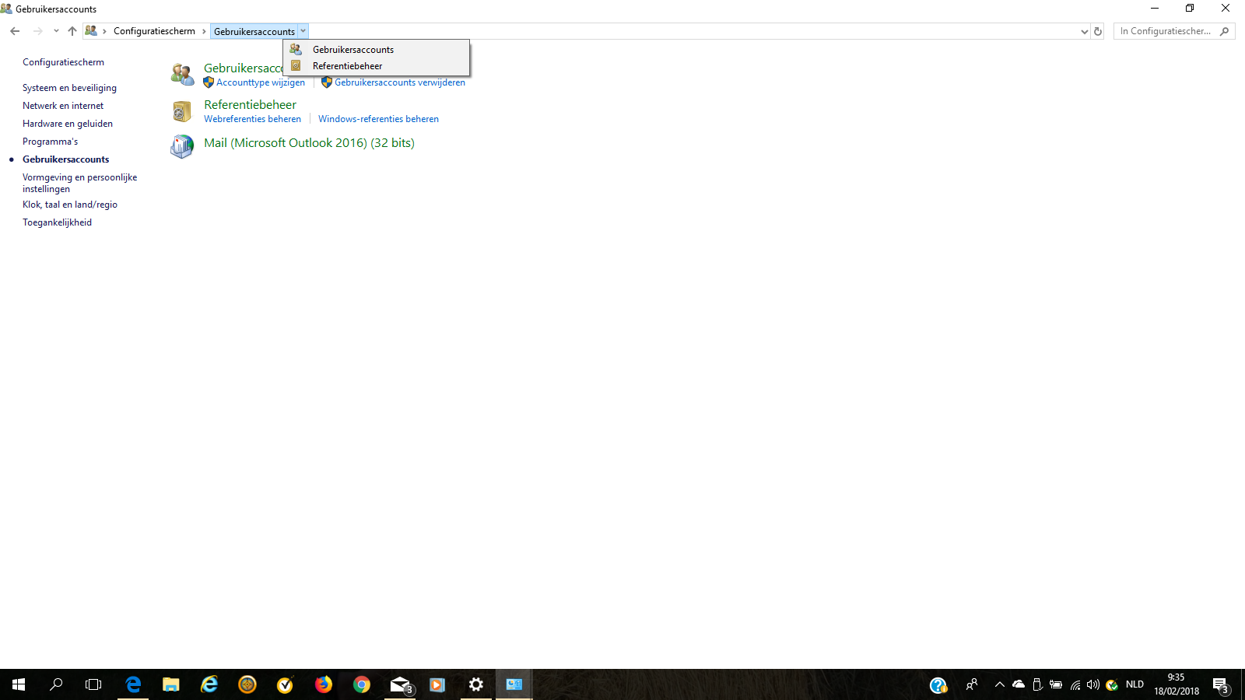The width and height of the screenshot is (1245, 700).
Task: Select Configuratiescherm in the address bar
Action: pyautogui.click(x=154, y=31)
